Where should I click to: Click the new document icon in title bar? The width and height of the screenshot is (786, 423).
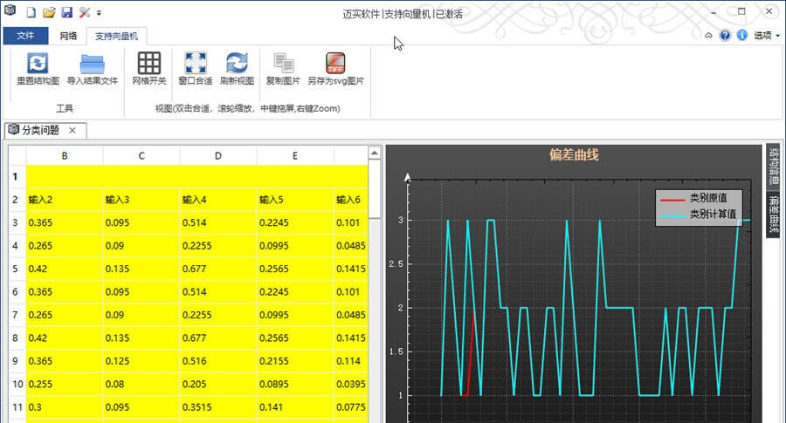coord(31,13)
